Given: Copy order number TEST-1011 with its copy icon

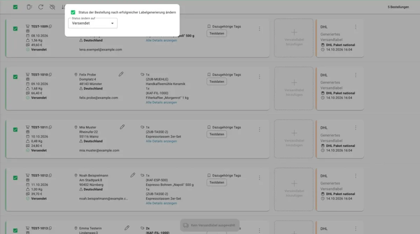Looking at the screenshot, I should [50, 127].
